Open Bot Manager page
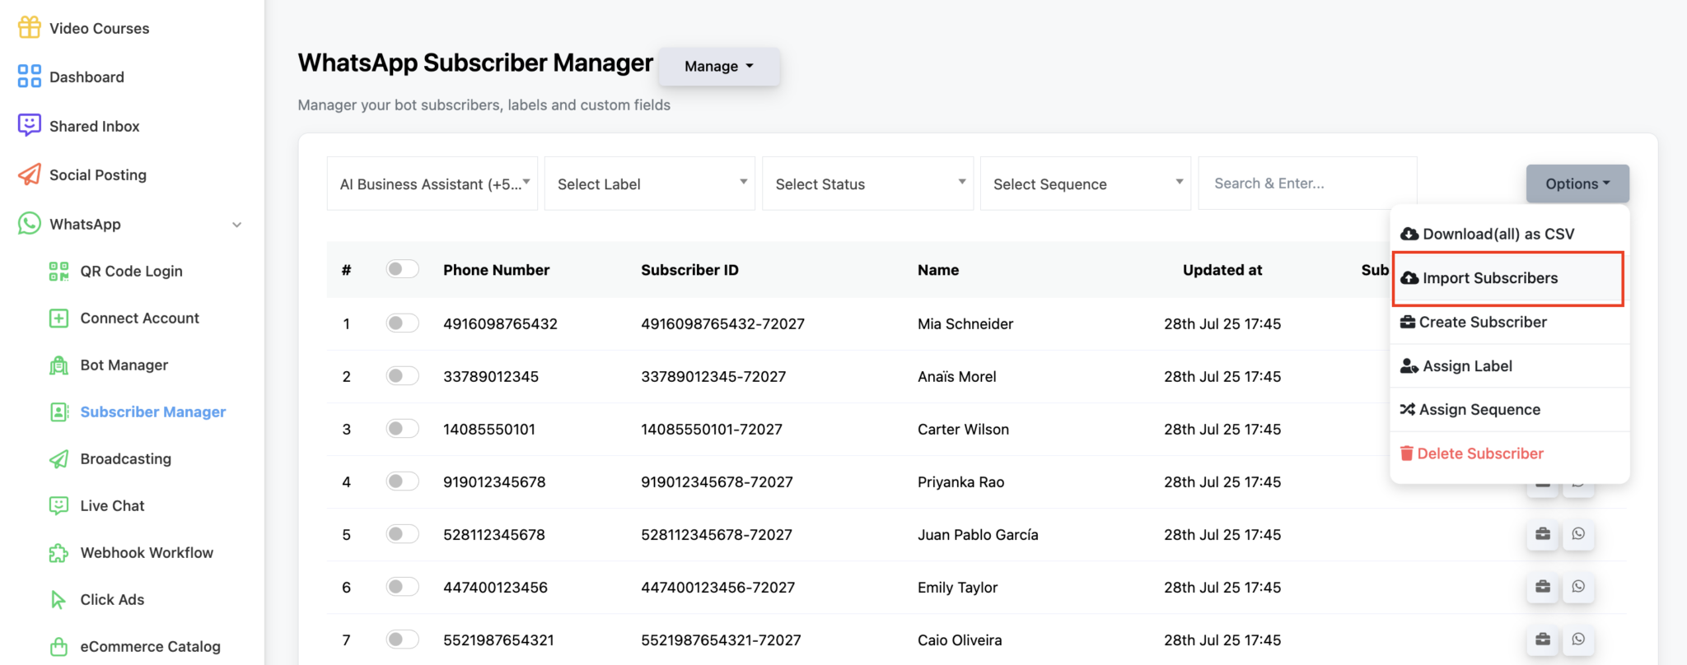This screenshot has width=1687, height=665. pos(124,365)
